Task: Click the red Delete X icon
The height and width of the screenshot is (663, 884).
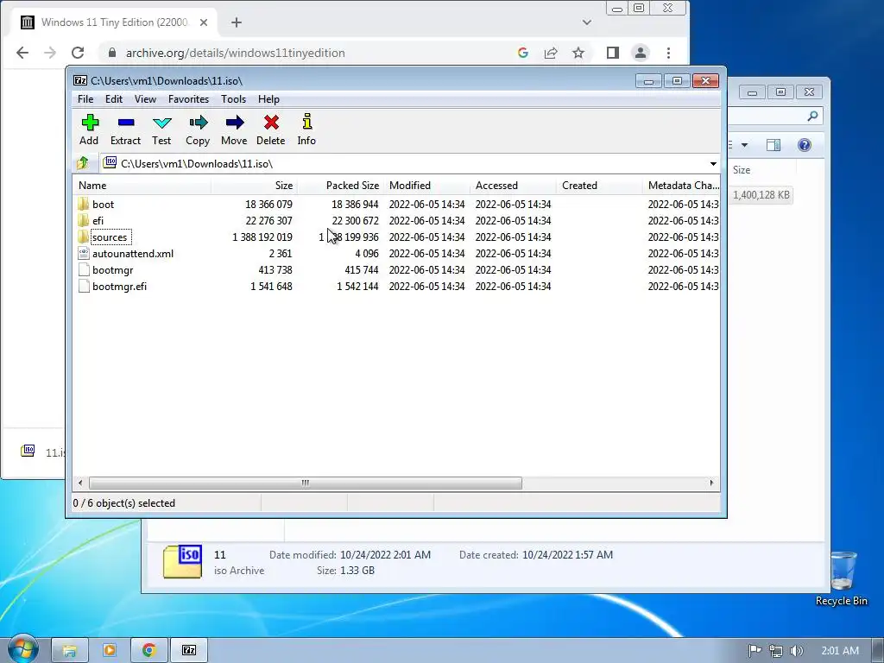Action: pyautogui.click(x=271, y=123)
